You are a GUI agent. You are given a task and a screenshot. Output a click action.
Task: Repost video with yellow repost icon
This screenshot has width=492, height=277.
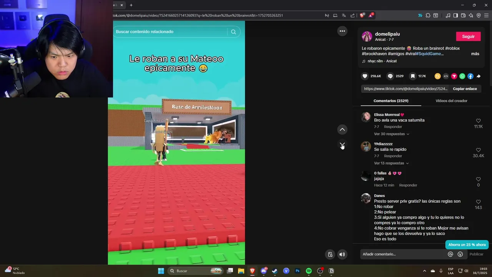(x=437, y=76)
